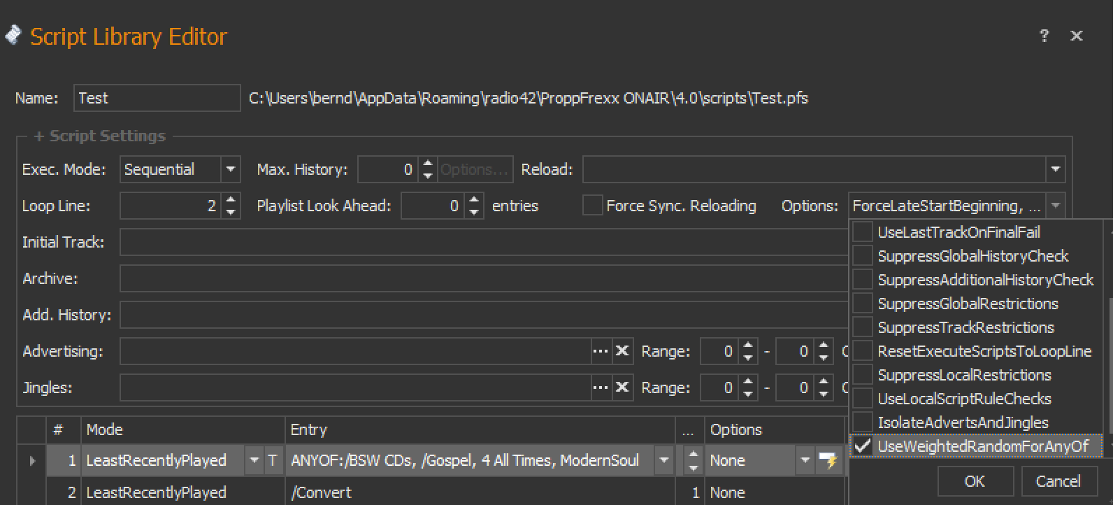This screenshot has width=1113, height=505.
Task: Check ResetExecuteScriptsToLoopLine option
Action: click(x=863, y=351)
